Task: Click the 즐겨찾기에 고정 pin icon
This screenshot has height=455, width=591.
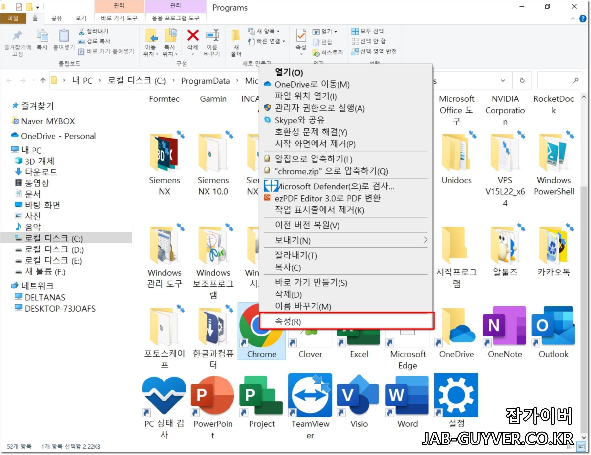Action: click(17, 35)
